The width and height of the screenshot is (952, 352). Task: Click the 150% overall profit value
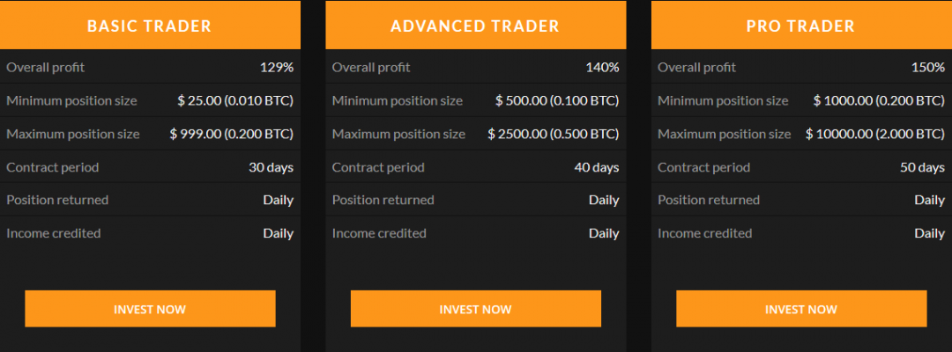tap(927, 67)
